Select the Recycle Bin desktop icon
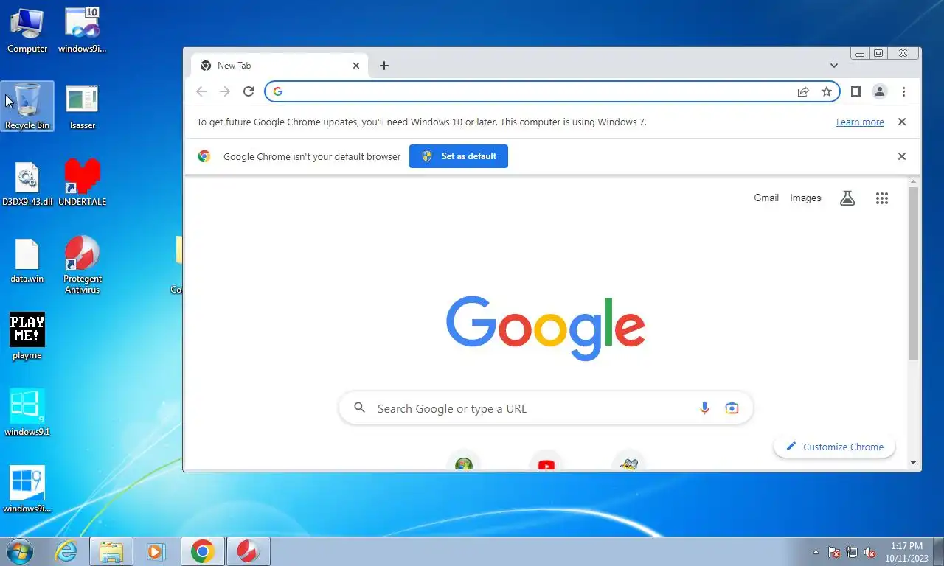 tap(27, 106)
